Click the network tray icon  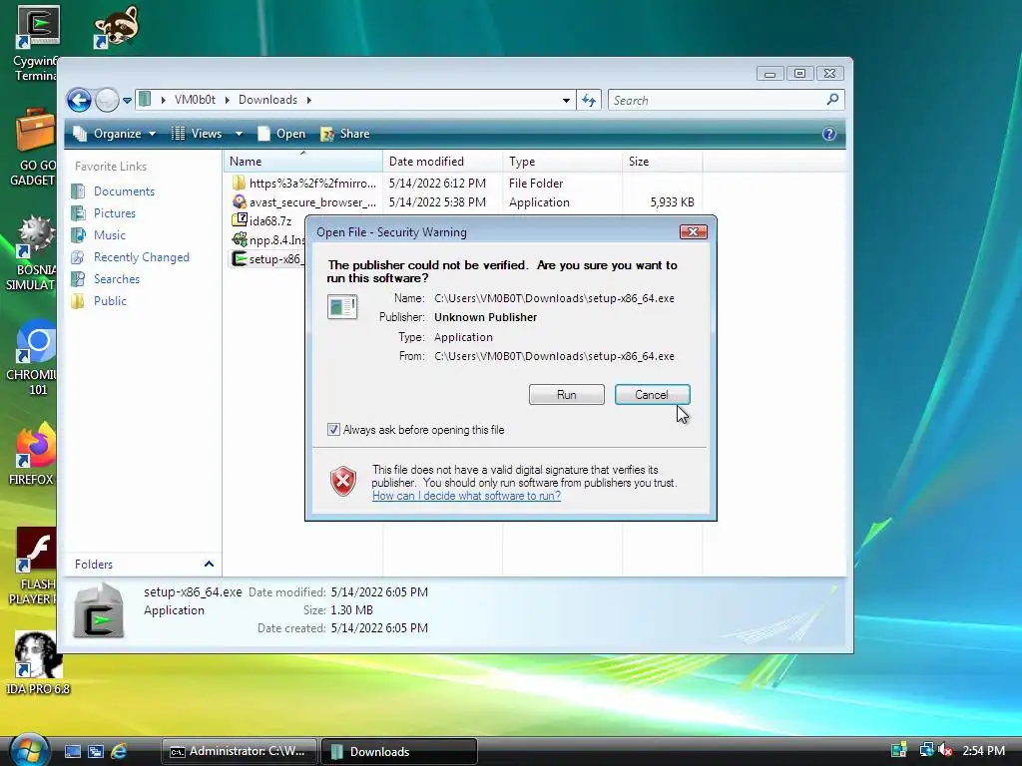[926, 751]
